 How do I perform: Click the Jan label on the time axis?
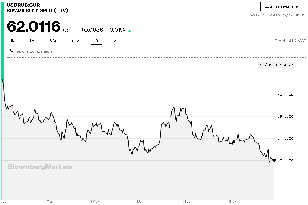coord(5,202)
